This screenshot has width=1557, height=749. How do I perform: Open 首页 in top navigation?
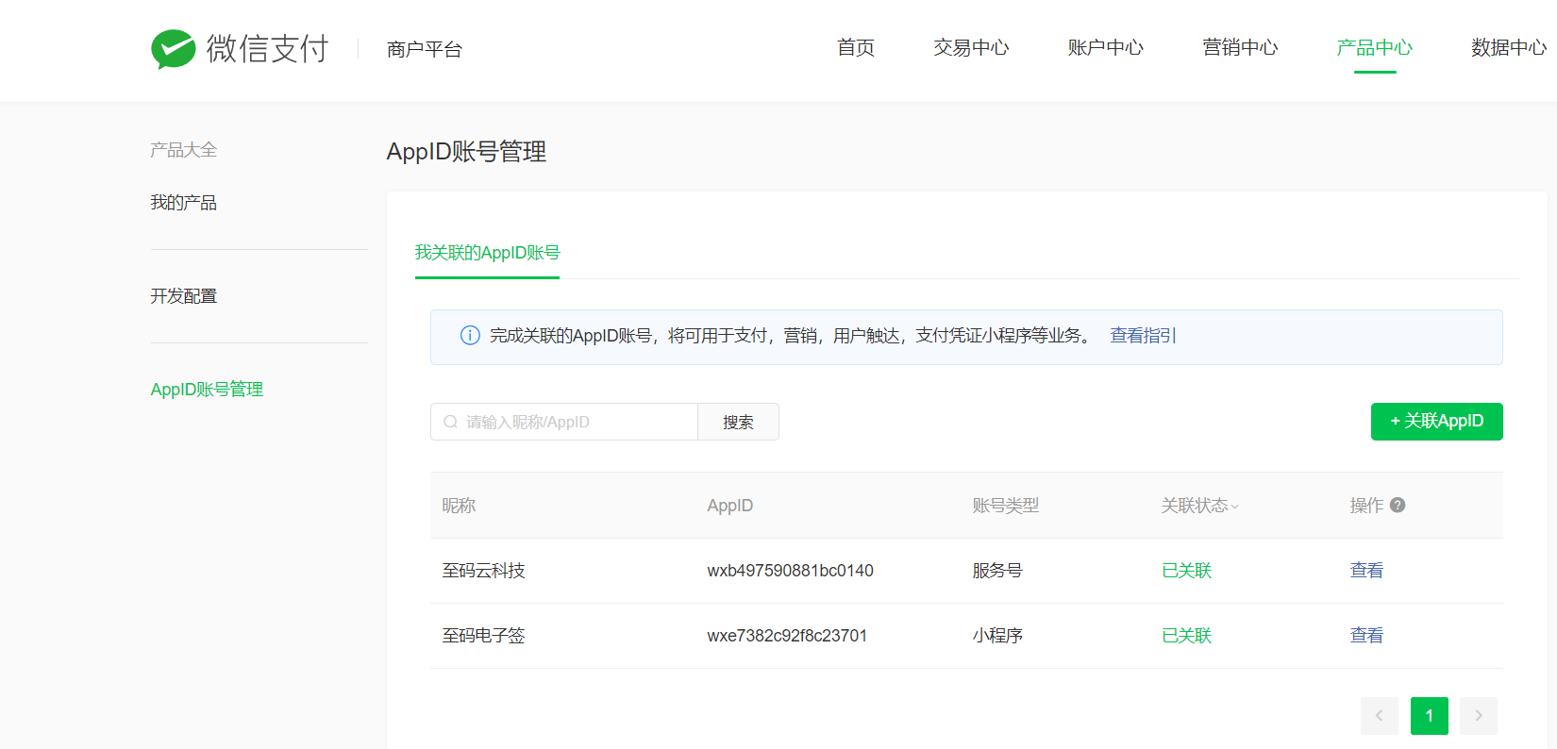(856, 47)
